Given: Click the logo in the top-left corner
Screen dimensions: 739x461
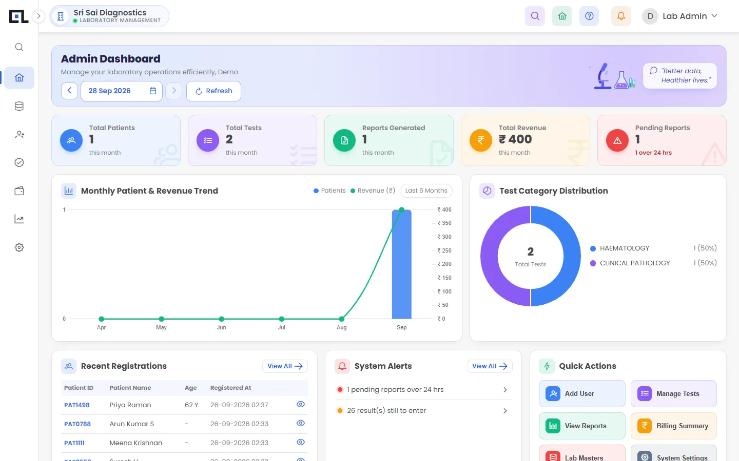Looking at the screenshot, I should (19, 16).
